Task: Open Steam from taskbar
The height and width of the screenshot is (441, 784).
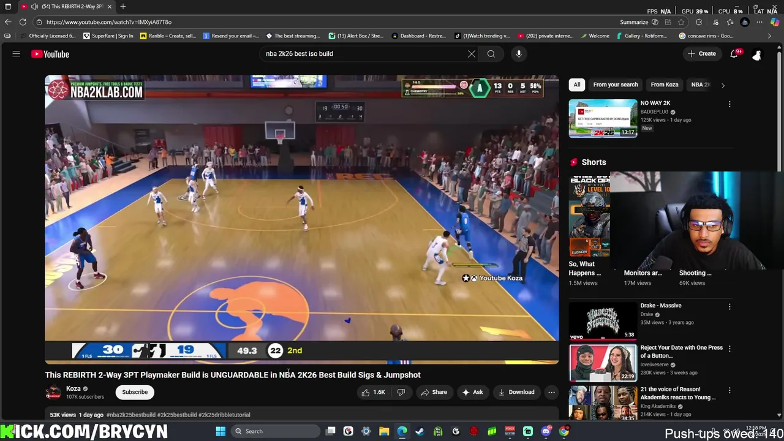Action: [x=420, y=431]
